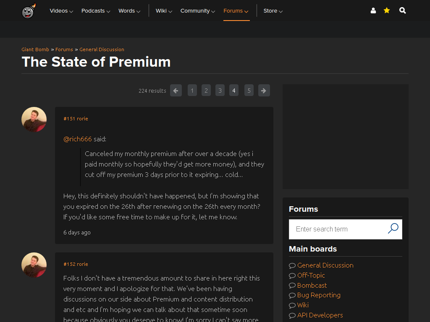The image size is (430, 322).
Task: Click speech bubble icon beside General Discussion
Action: click(292, 265)
